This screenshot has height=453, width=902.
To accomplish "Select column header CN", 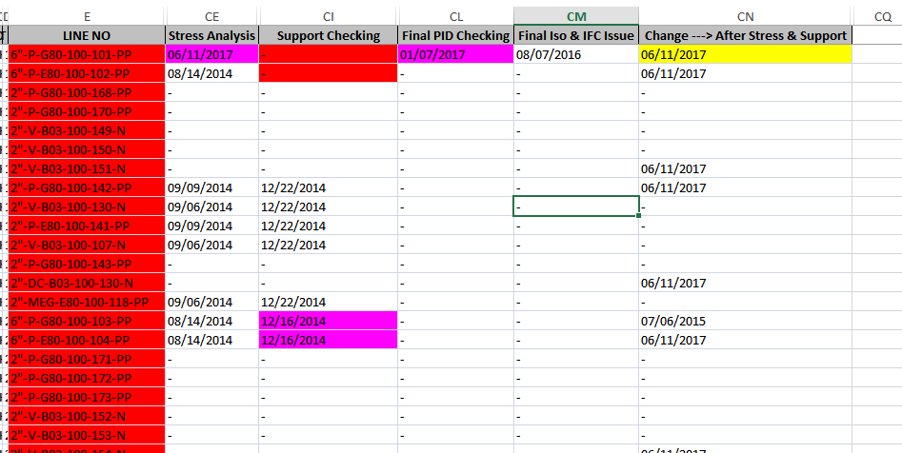I will coord(746,16).
